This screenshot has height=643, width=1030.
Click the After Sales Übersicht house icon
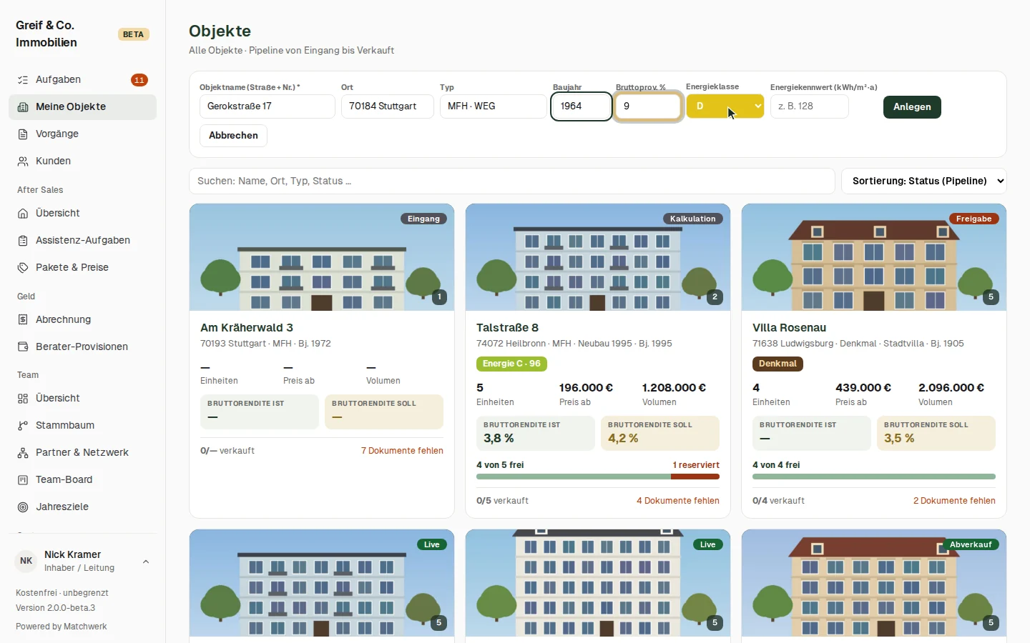coord(23,214)
